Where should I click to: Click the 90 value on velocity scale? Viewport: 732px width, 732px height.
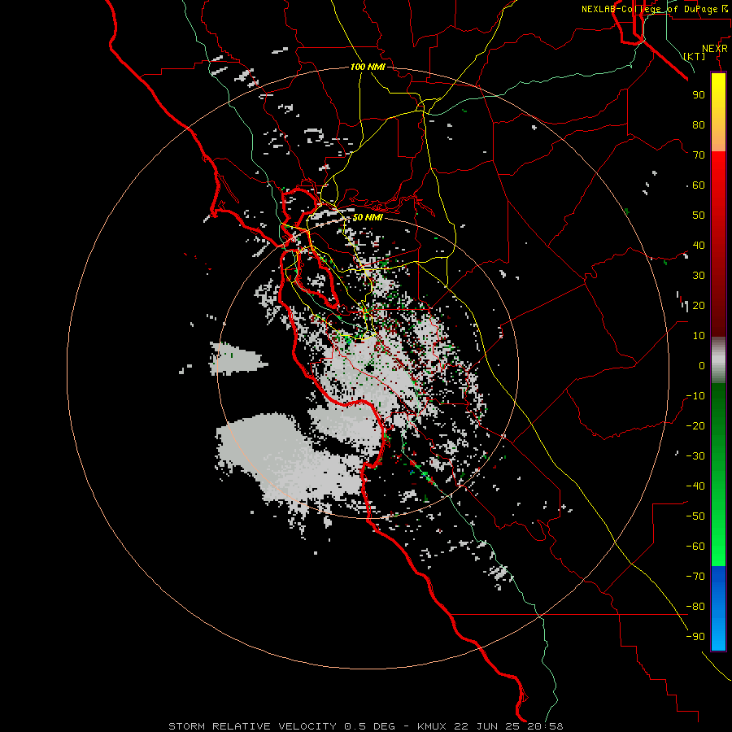699,95
